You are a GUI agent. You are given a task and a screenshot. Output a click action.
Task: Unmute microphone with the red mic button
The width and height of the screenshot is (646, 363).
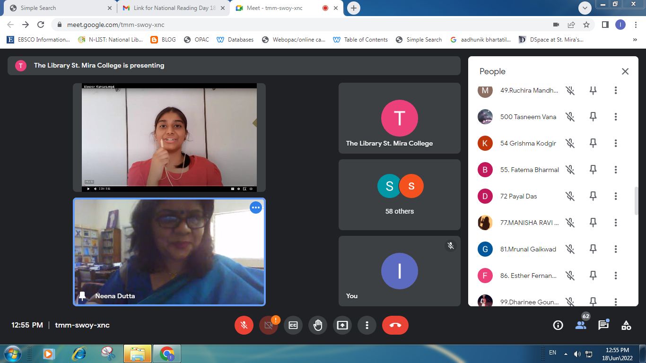pyautogui.click(x=244, y=325)
